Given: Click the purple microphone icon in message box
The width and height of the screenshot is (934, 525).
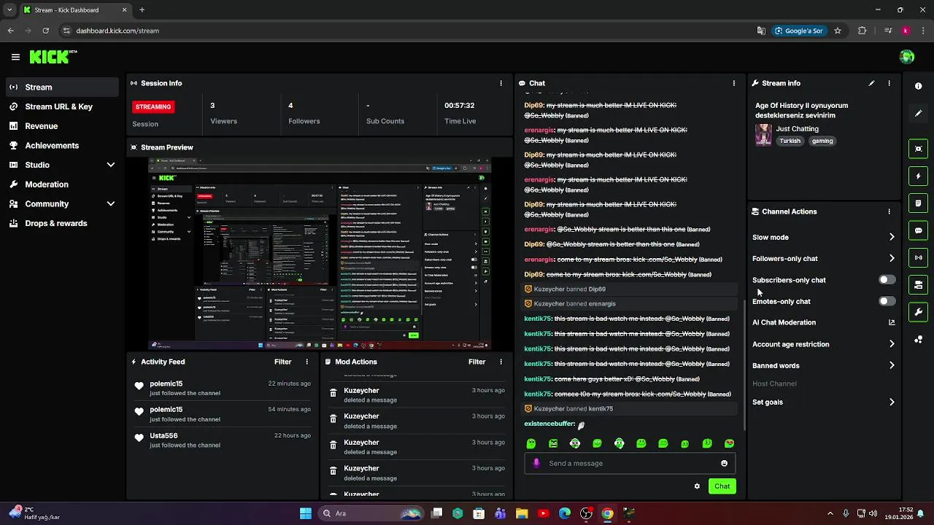Looking at the screenshot, I should tap(536, 463).
